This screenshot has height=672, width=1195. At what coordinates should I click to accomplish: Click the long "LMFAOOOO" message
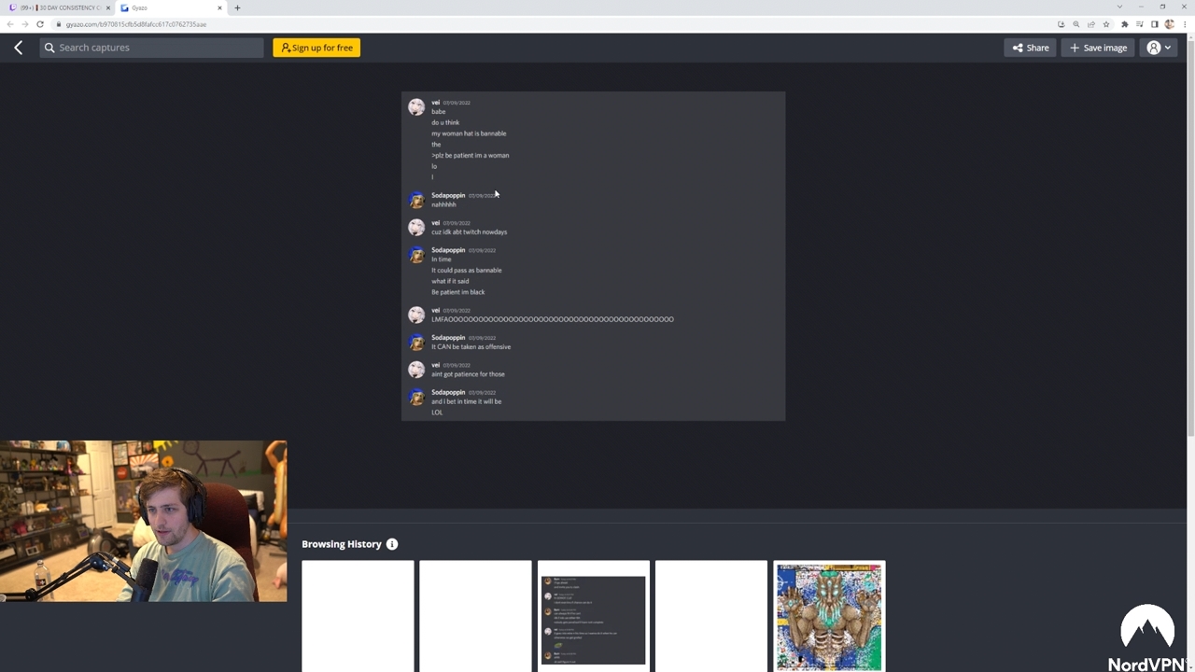[x=553, y=319]
